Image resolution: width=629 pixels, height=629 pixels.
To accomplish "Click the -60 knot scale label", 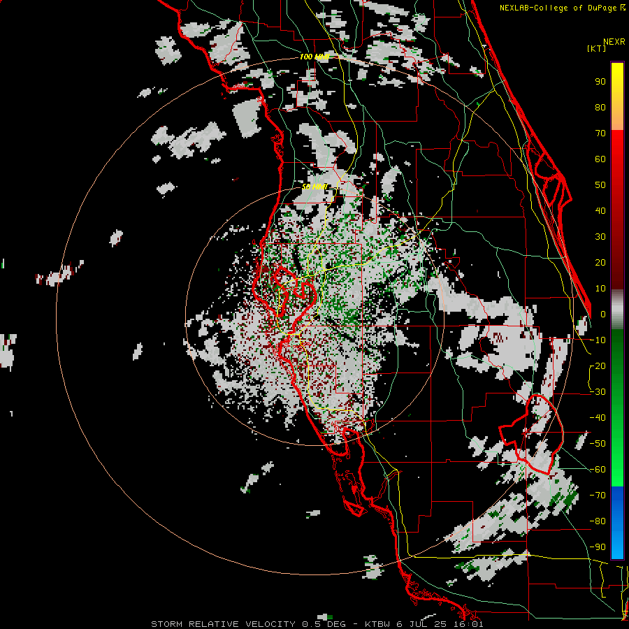I will pyautogui.click(x=598, y=470).
